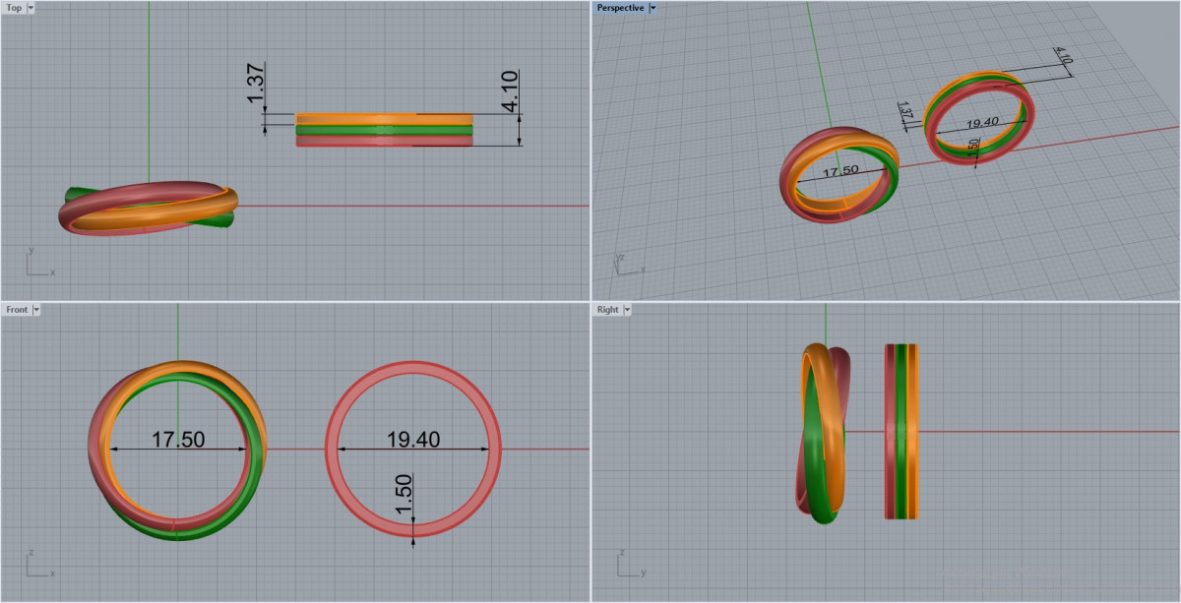Viewport: 1181px width, 603px height.
Task: Open the Right viewport dropdown arrow
Action: [627, 310]
